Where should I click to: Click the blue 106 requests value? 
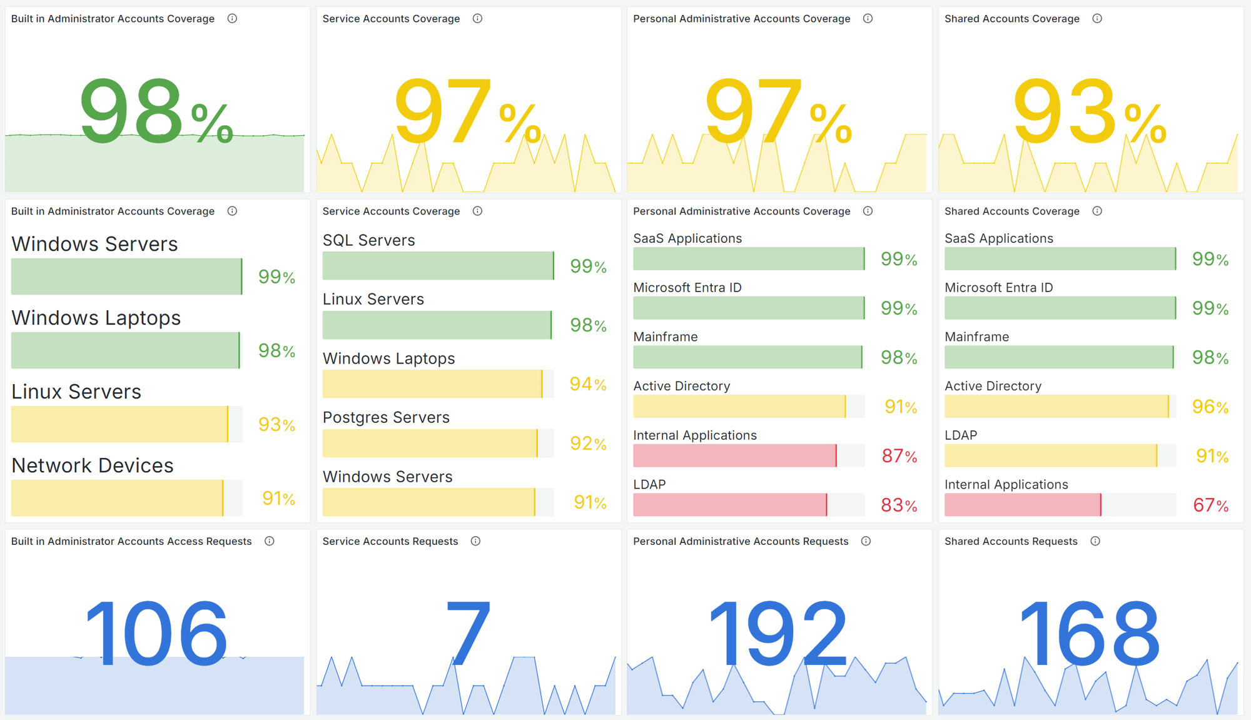click(x=156, y=633)
